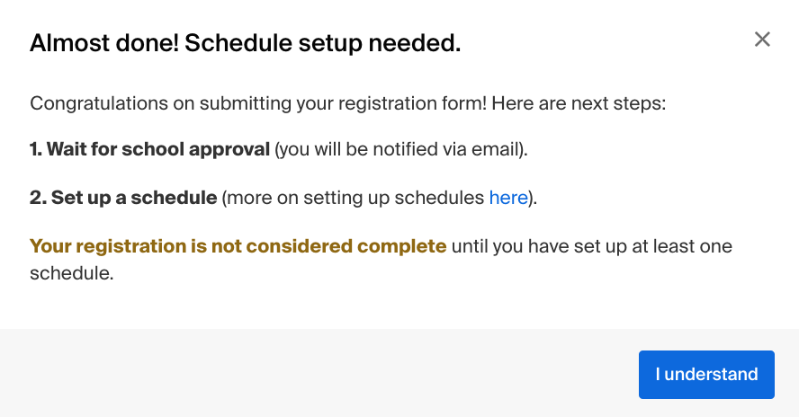Click the "Almost done!" heading words
This screenshot has height=417, width=799.
[104, 43]
